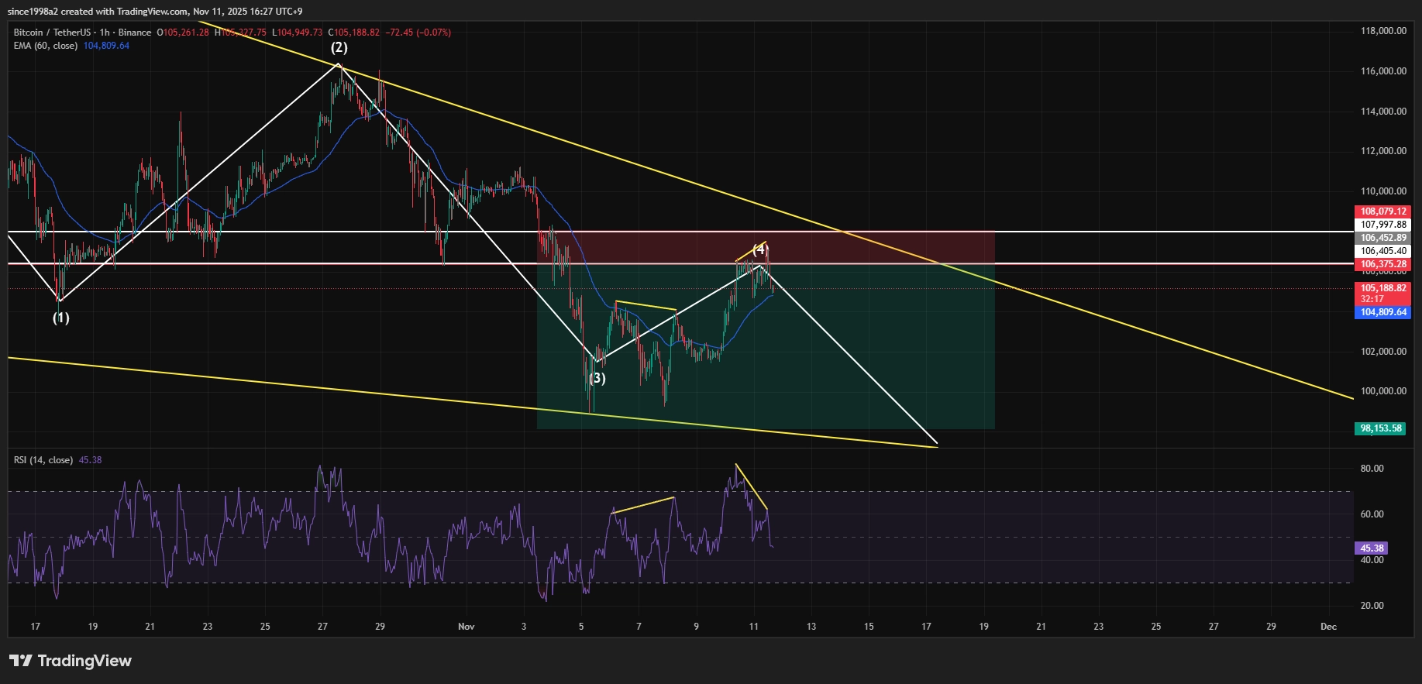This screenshot has height=684, width=1422.
Task: Click the EMA (60, close) indicator legend
Action: click(46, 46)
